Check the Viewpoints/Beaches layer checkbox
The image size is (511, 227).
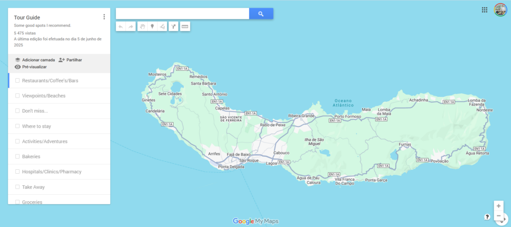[17, 96]
